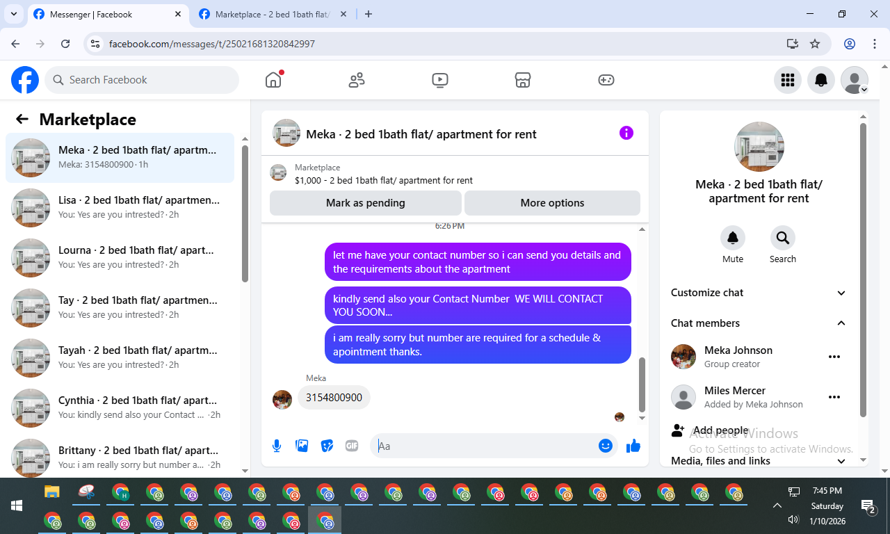890x534 pixels.
Task: Open File Explorer from taskbar
Action: coord(52,492)
